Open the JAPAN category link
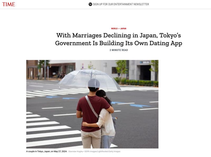 pos(123,29)
